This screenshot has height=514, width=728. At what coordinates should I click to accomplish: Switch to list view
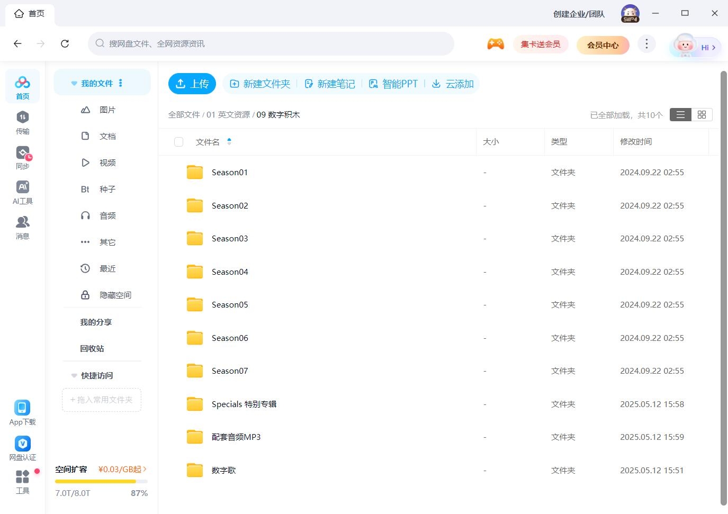click(680, 114)
